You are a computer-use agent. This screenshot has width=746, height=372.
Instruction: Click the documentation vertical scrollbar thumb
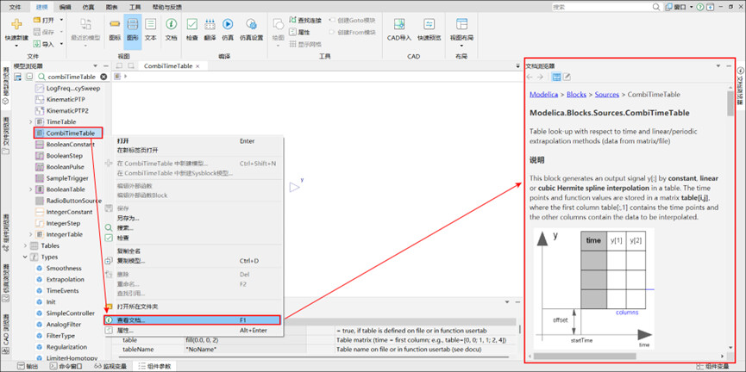pyautogui.click(x=730, y=103)
